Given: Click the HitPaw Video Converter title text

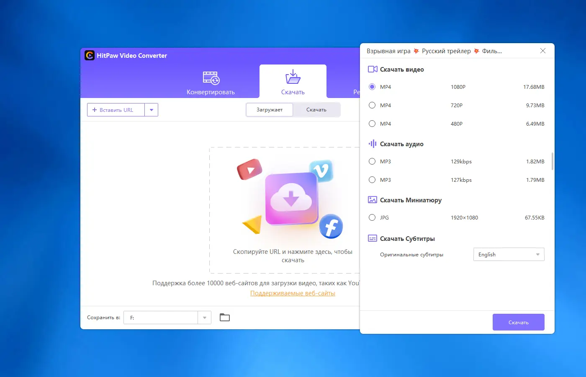Looking at the screenshot, I should (132, 55).
